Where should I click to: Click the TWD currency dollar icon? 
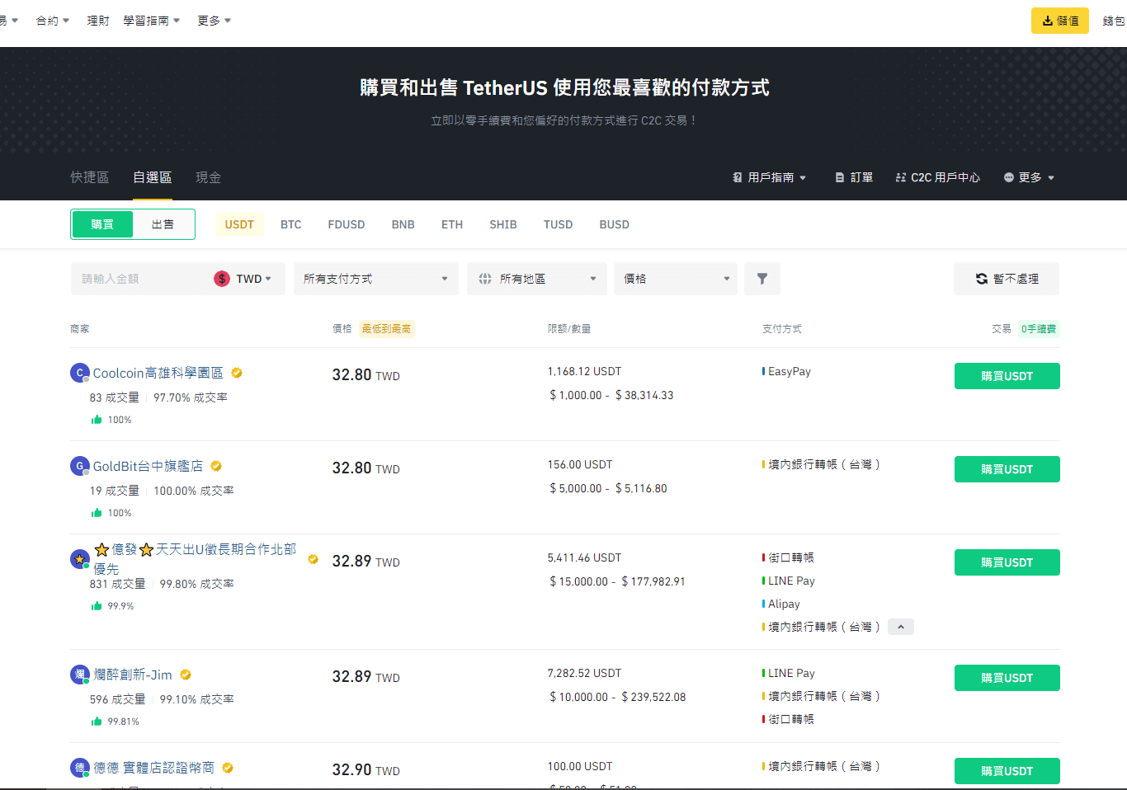tap(222, 279)
